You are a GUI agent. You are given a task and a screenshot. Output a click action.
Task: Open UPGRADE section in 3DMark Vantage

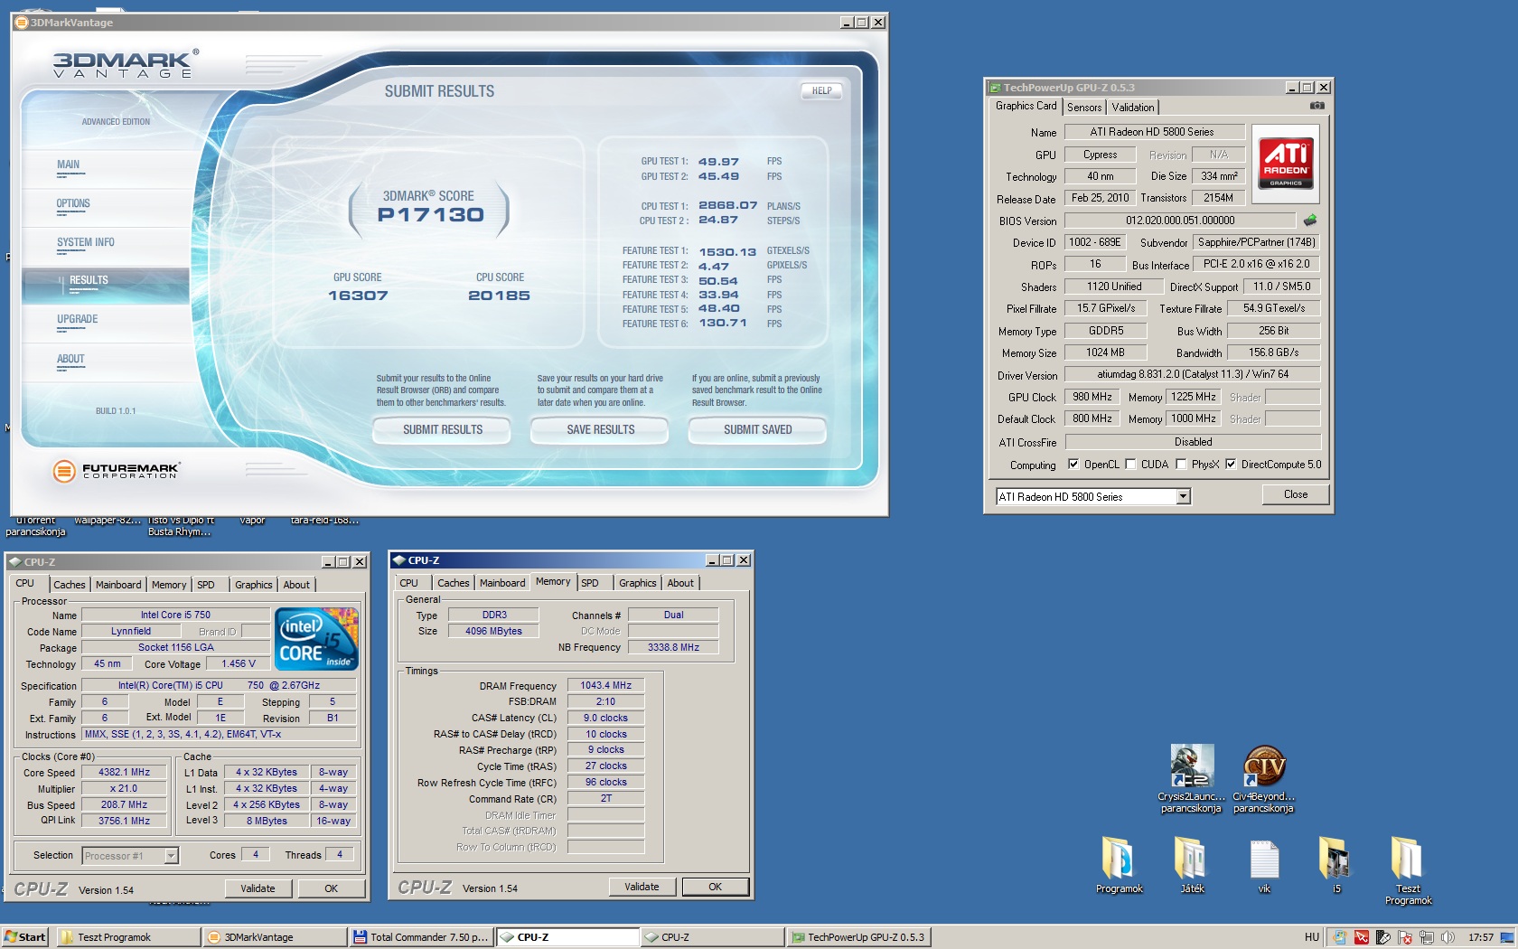77,319
